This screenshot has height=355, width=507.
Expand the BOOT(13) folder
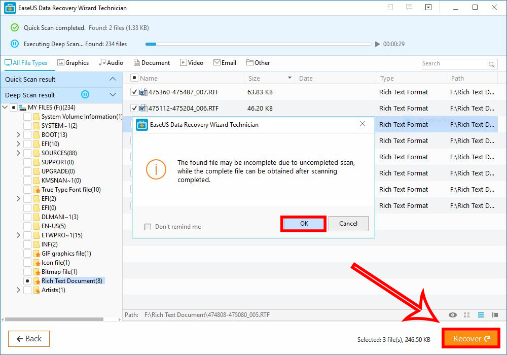click(18, 135)
